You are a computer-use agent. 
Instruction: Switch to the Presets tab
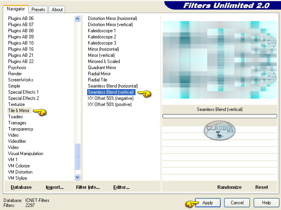(x=38, y=10)
